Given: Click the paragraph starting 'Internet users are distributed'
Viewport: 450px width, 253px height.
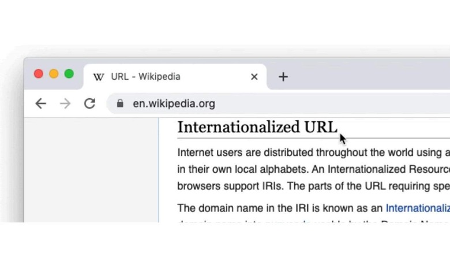Looking at the screenshot, I should [312, 153].
